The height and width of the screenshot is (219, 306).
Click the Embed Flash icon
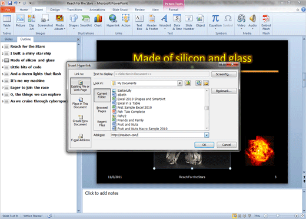[266, 22]
